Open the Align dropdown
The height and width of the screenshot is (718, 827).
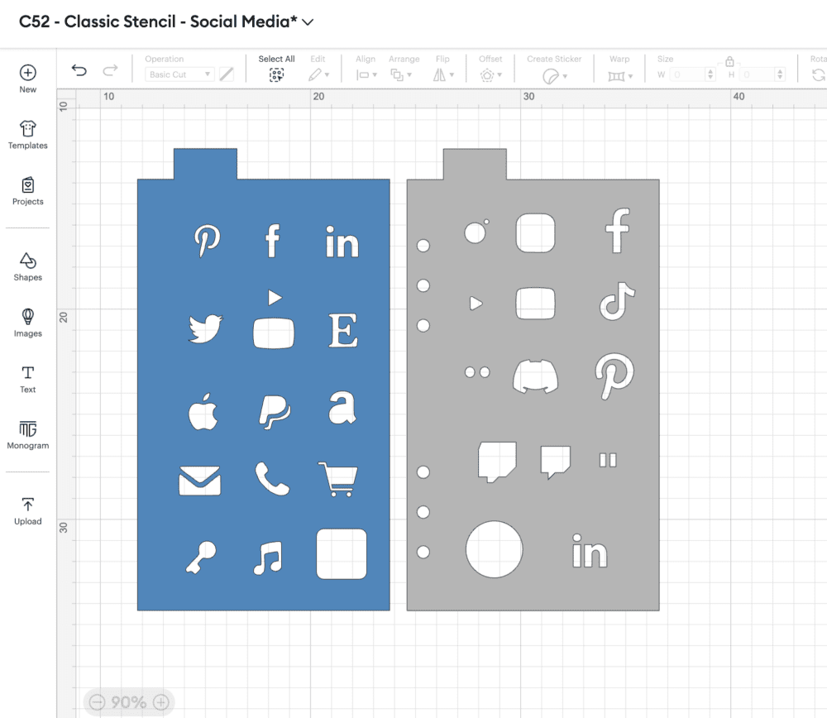click(x=366, y=74)
